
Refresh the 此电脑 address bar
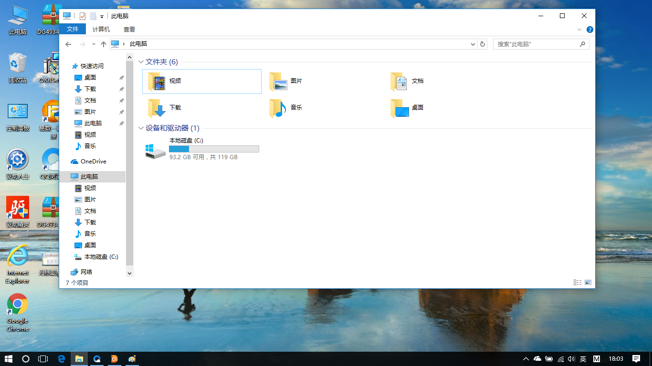click(483, 44)
